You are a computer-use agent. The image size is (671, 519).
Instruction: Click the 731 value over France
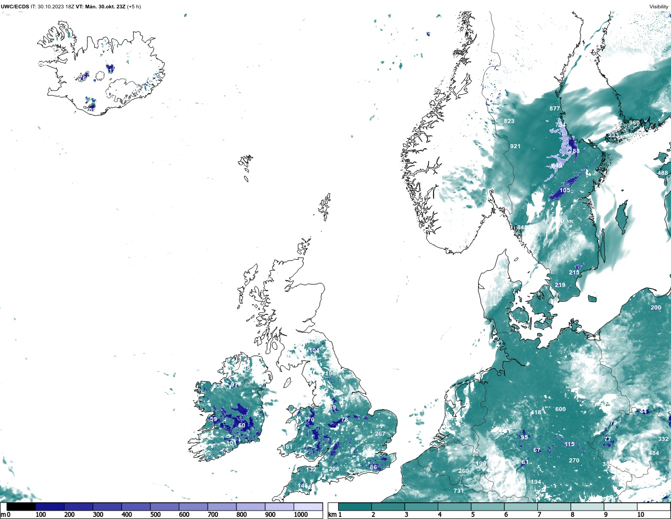click(459, 491)
